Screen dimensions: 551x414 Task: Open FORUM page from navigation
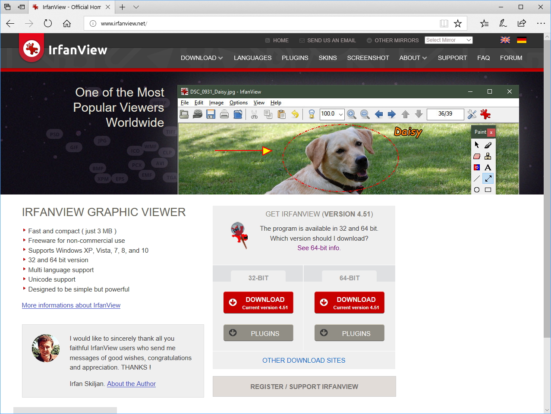pos(511,58)
